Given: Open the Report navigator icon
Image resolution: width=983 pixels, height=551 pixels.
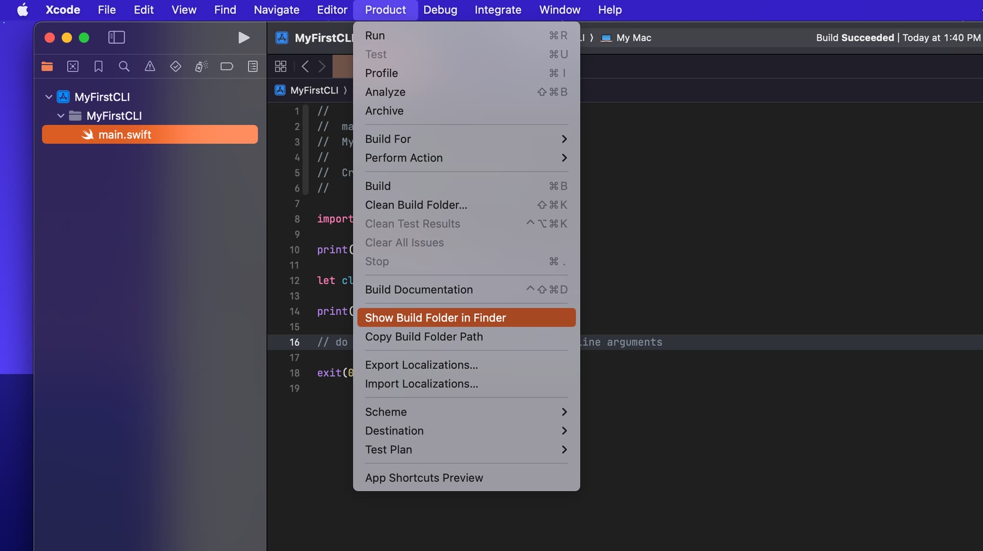Looking at the screenshot, I should click(x=253, y=66).
